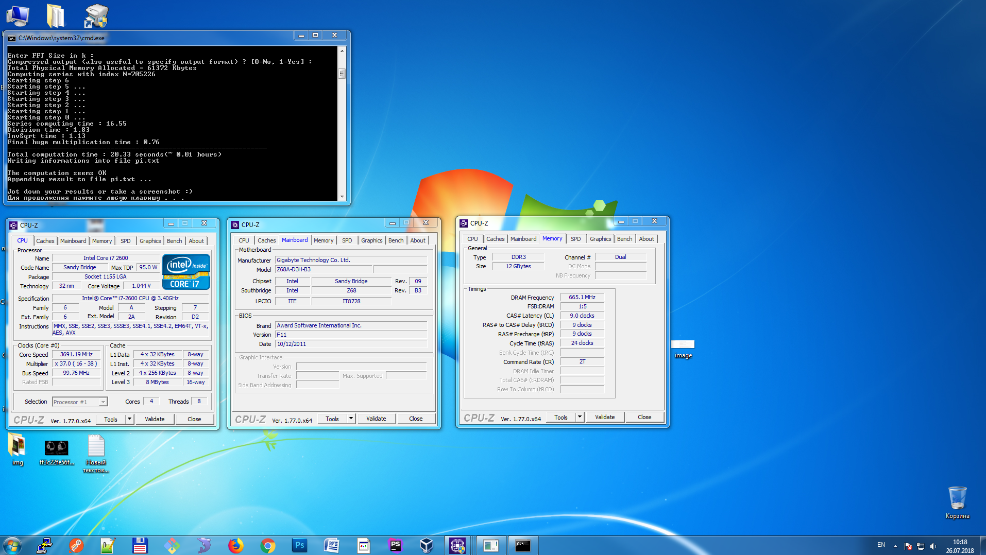This screenshot has width=986, height=555.
Task: Open Microsoft Word from the taskbar
Action: (332, 545)
